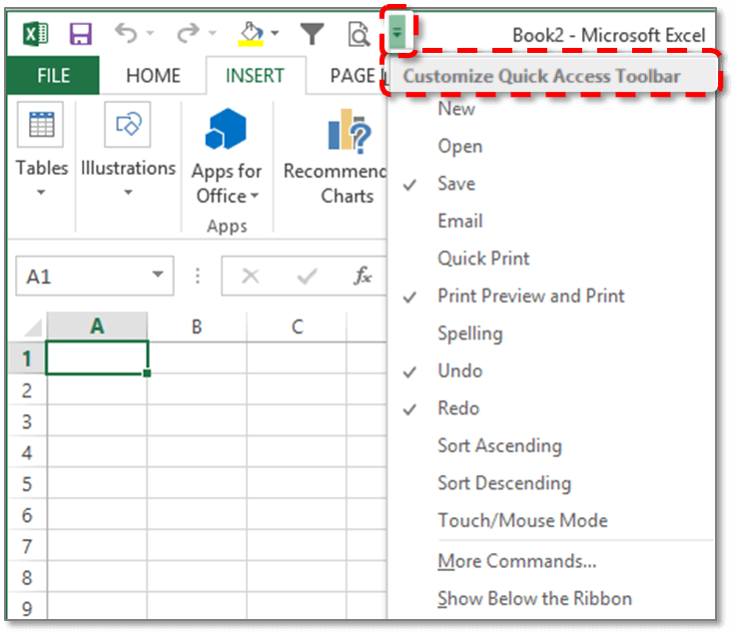
Task: Switch to the PAGE layout tab
Action: tap(357, 76)
